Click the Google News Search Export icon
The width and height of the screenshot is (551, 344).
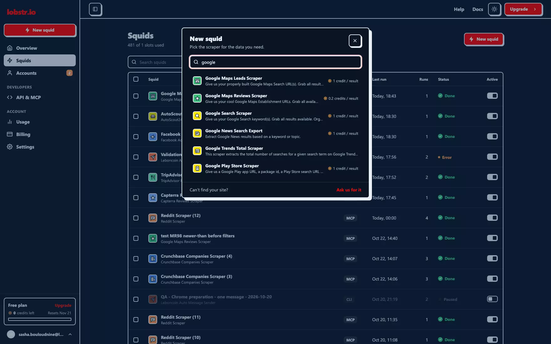point(197,134)
